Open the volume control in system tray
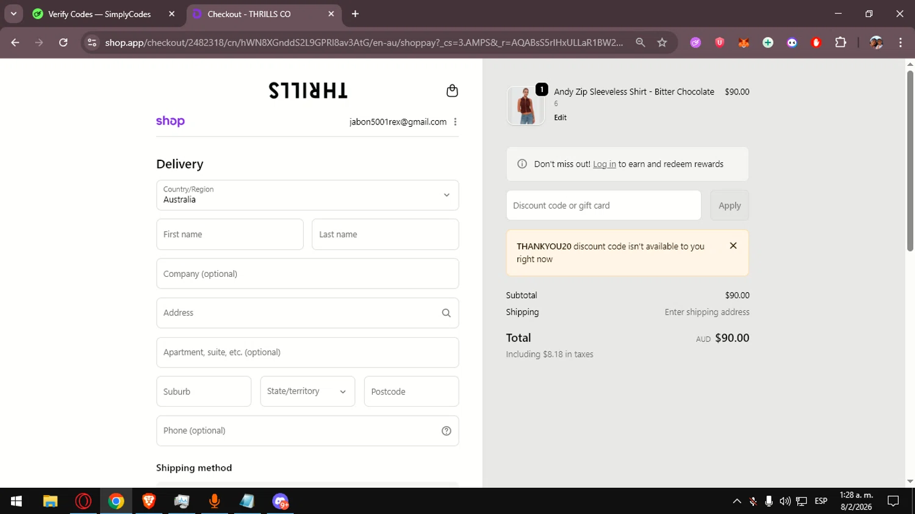Screen dimensions: 915x514 click(785, 501)
